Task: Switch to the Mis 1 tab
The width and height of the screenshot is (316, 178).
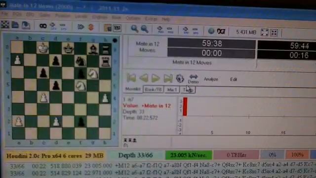Action: pos(172,89)
